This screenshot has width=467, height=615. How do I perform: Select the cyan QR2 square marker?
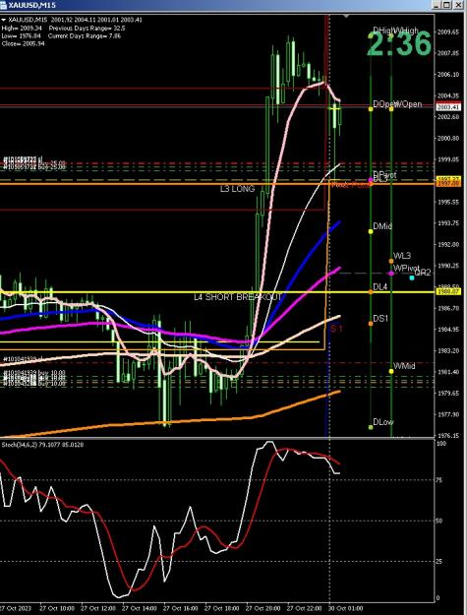412,277
